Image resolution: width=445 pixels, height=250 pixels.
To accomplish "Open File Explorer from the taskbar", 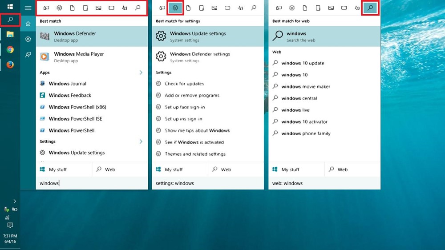I will coord(10,34).
